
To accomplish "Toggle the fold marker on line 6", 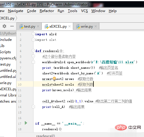I will [x=33, y=62].
